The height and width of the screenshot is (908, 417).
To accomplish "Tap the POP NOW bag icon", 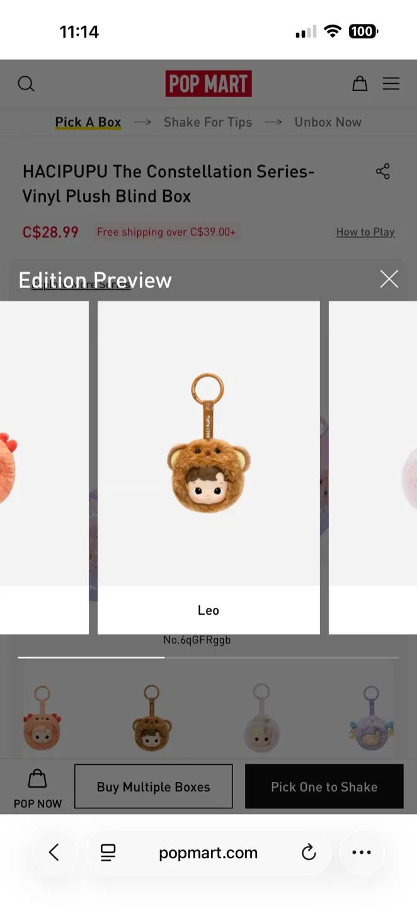I will (x=38, y=779).
